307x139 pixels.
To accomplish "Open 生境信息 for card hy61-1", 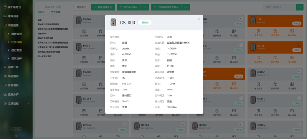I will pos(84,60).
